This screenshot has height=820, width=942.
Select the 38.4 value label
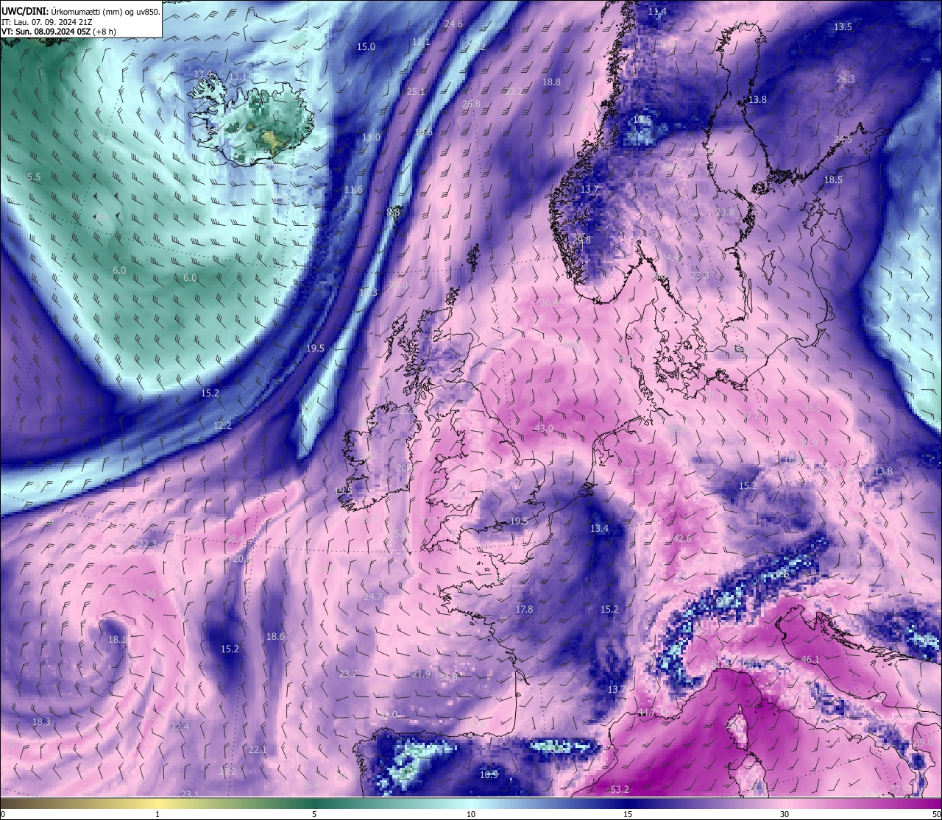235,539
